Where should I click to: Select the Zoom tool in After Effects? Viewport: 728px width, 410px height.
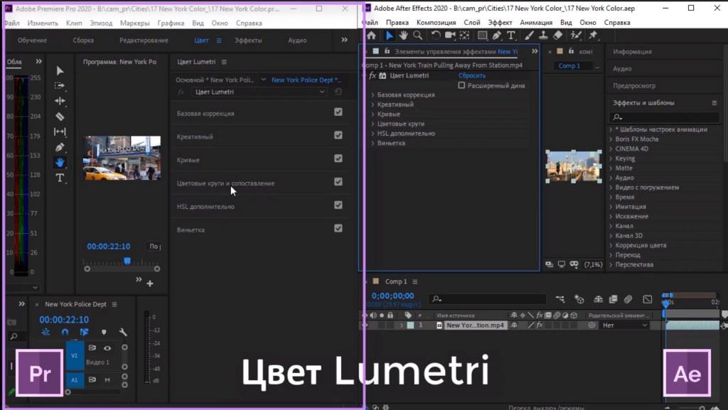point(418,36)
